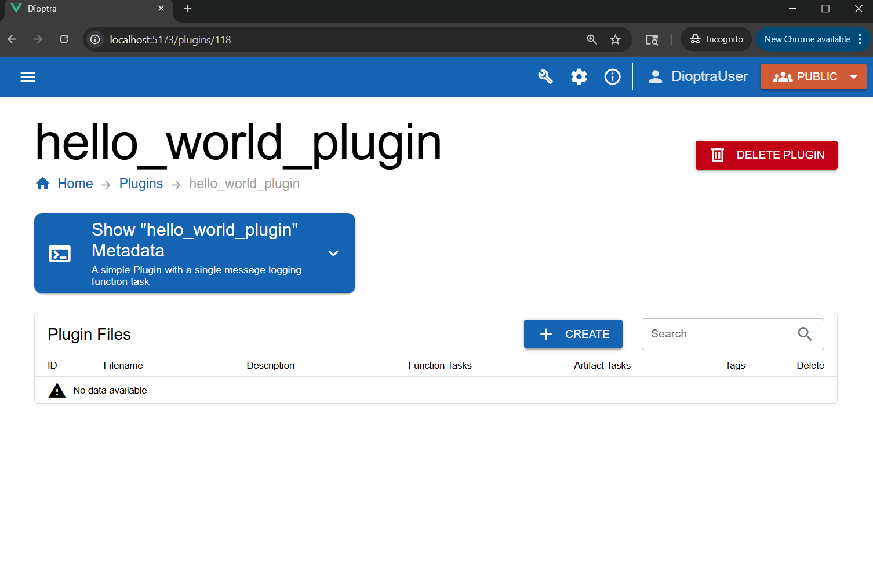Click the wrench tools icon in header
The width and height of the screenshot is (873, 576).
545,76
